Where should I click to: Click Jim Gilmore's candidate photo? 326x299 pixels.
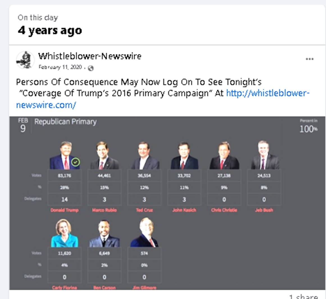coord(144,232)
